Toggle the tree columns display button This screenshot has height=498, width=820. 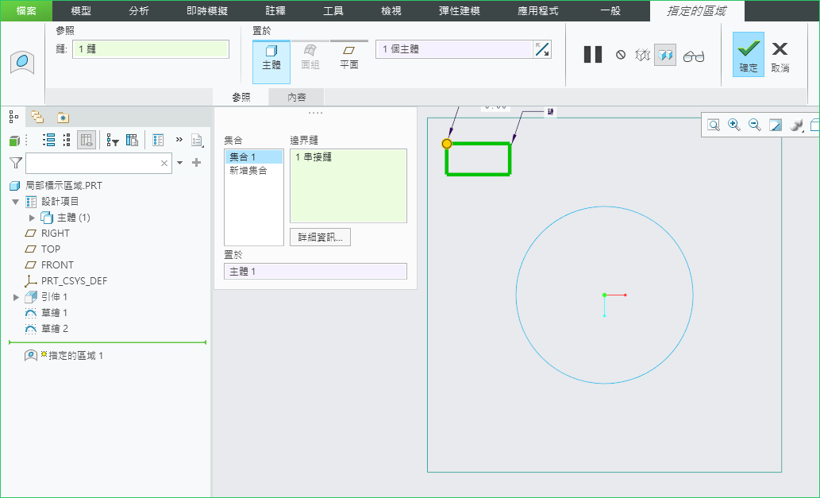tap(87, 141)
